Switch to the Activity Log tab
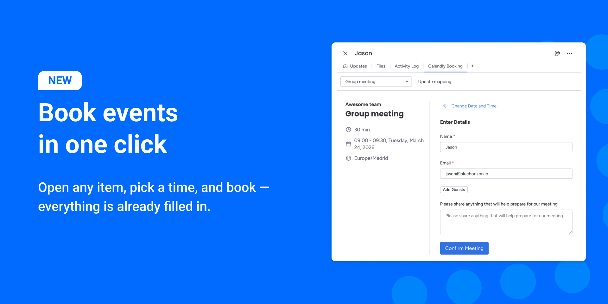The image size is (608, 304). [406, 66]
